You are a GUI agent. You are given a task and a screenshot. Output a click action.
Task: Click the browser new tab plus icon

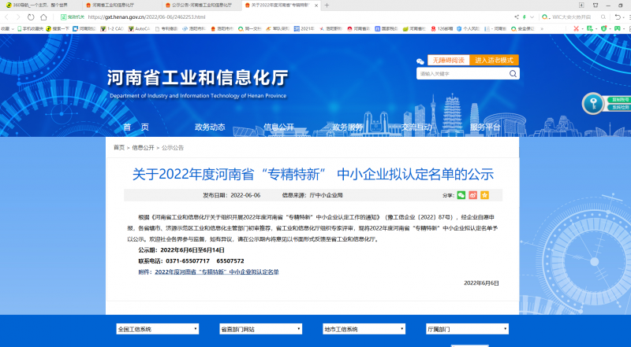tap(327, 6)
